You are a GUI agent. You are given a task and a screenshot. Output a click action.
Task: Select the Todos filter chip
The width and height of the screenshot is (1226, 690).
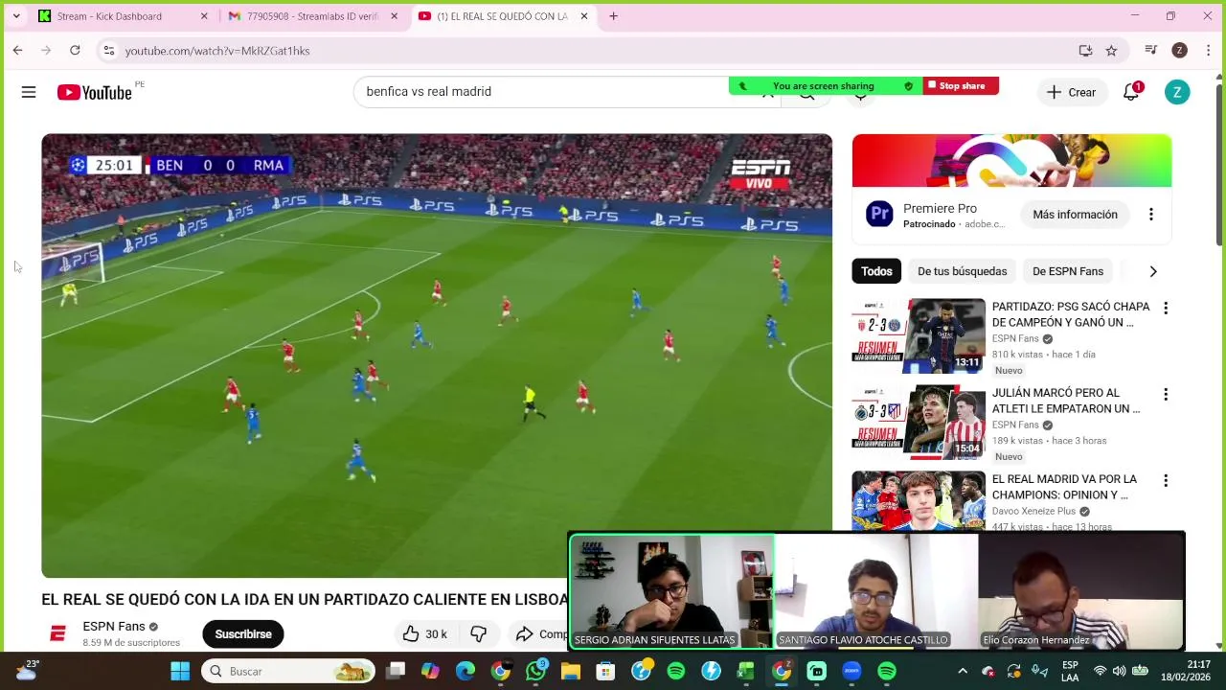876,271
